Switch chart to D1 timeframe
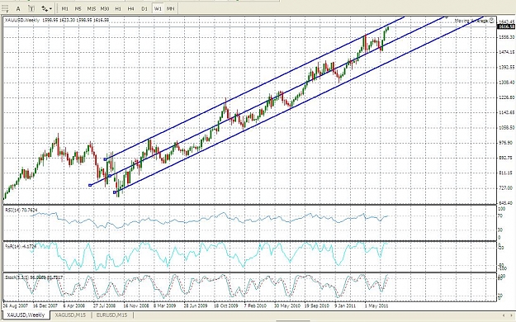 click(144, 9)
